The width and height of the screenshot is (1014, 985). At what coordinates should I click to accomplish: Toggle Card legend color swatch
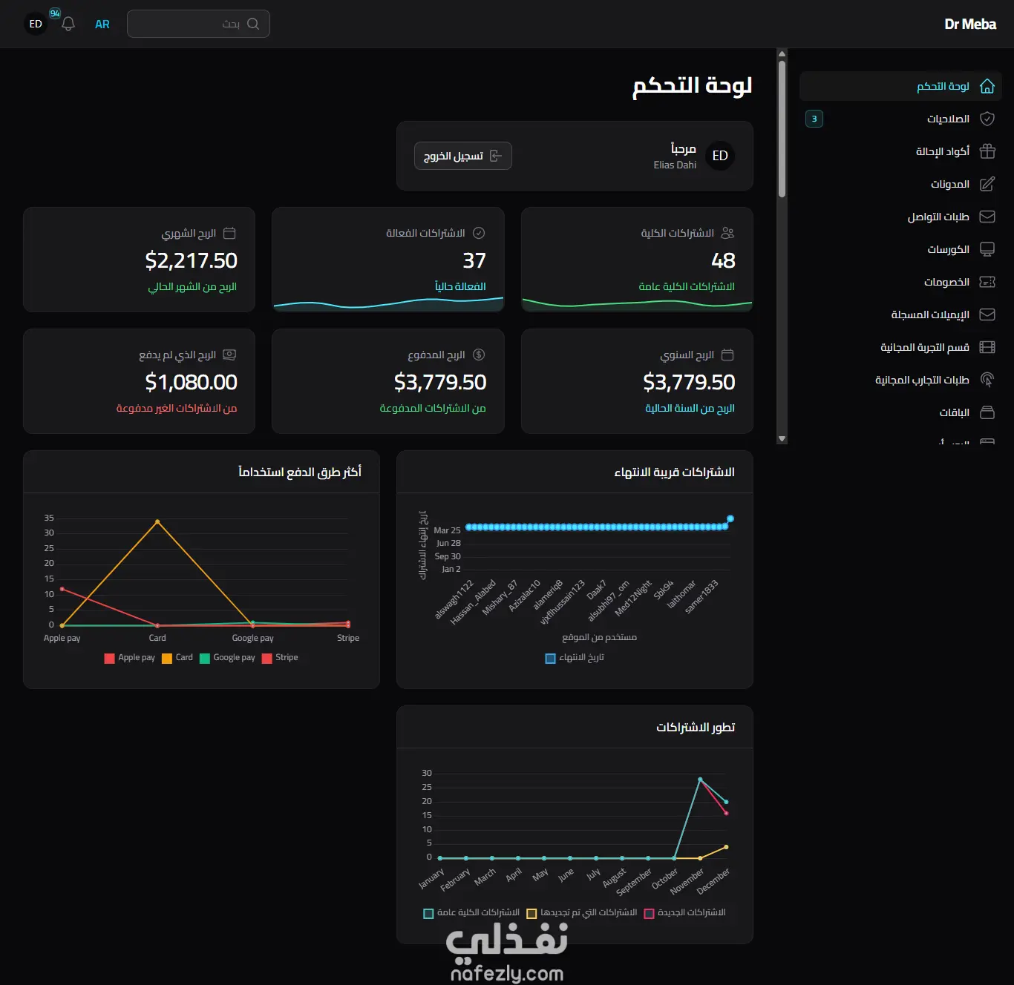coord(167,658)
